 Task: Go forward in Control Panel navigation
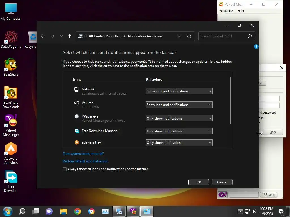pyautogui.click(x=52, y=36)
